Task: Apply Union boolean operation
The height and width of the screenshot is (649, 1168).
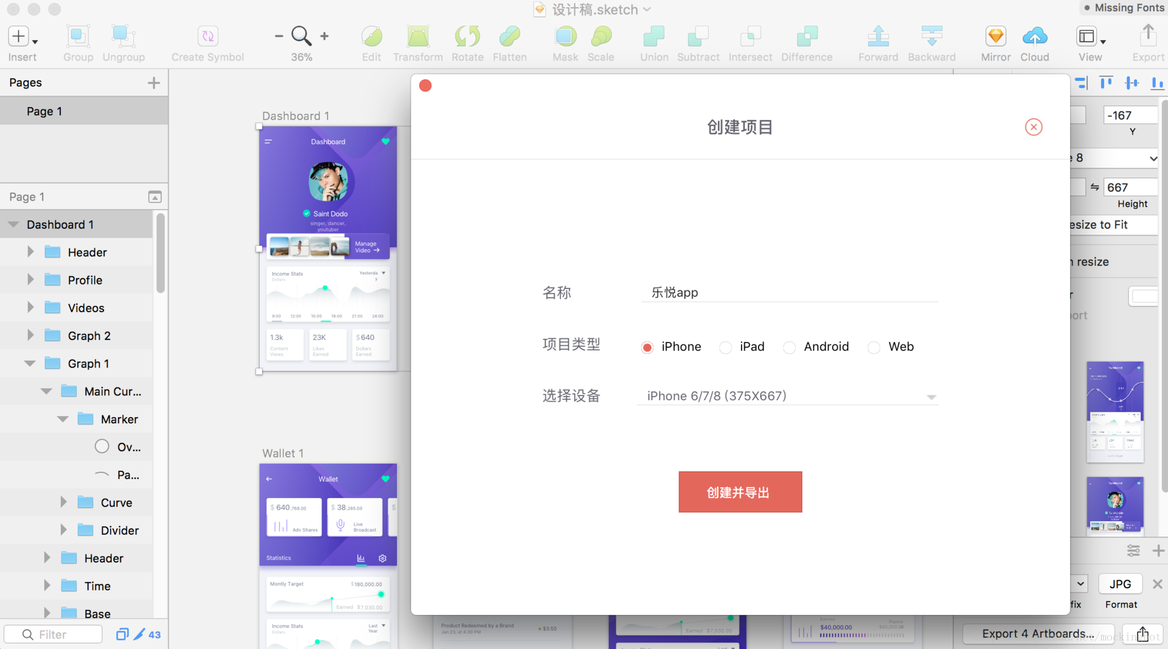Action: point(654,36)
